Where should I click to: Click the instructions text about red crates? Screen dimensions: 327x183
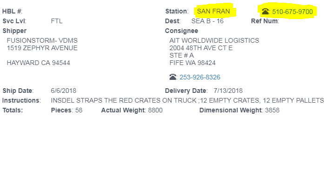(x=187, y=100)
